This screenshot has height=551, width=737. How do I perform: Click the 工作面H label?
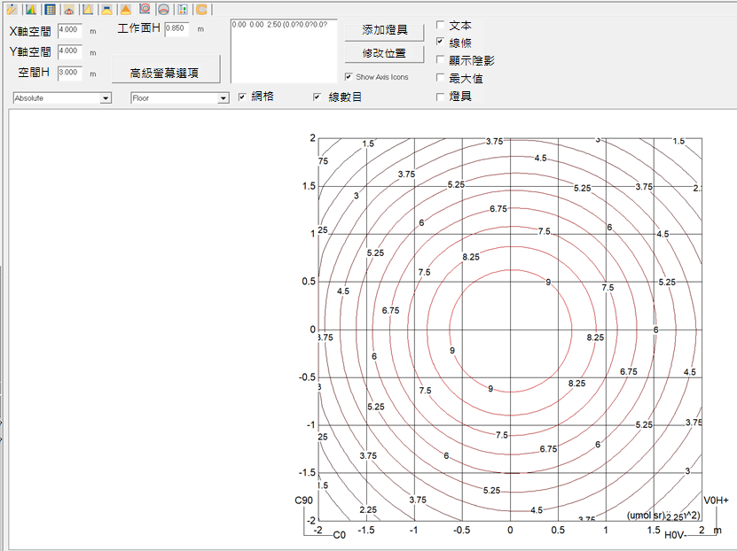tap(138, 28)
